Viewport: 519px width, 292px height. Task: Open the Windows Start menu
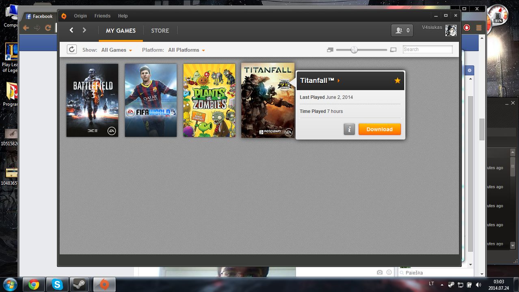click(x=10, y=284)
